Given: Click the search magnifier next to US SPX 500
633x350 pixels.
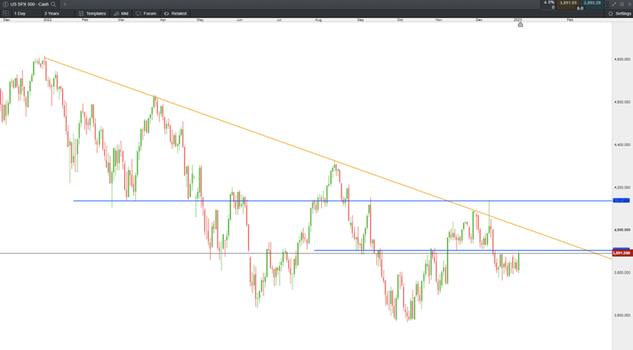Looking at the screenshot, I should (x=53, y=4).
